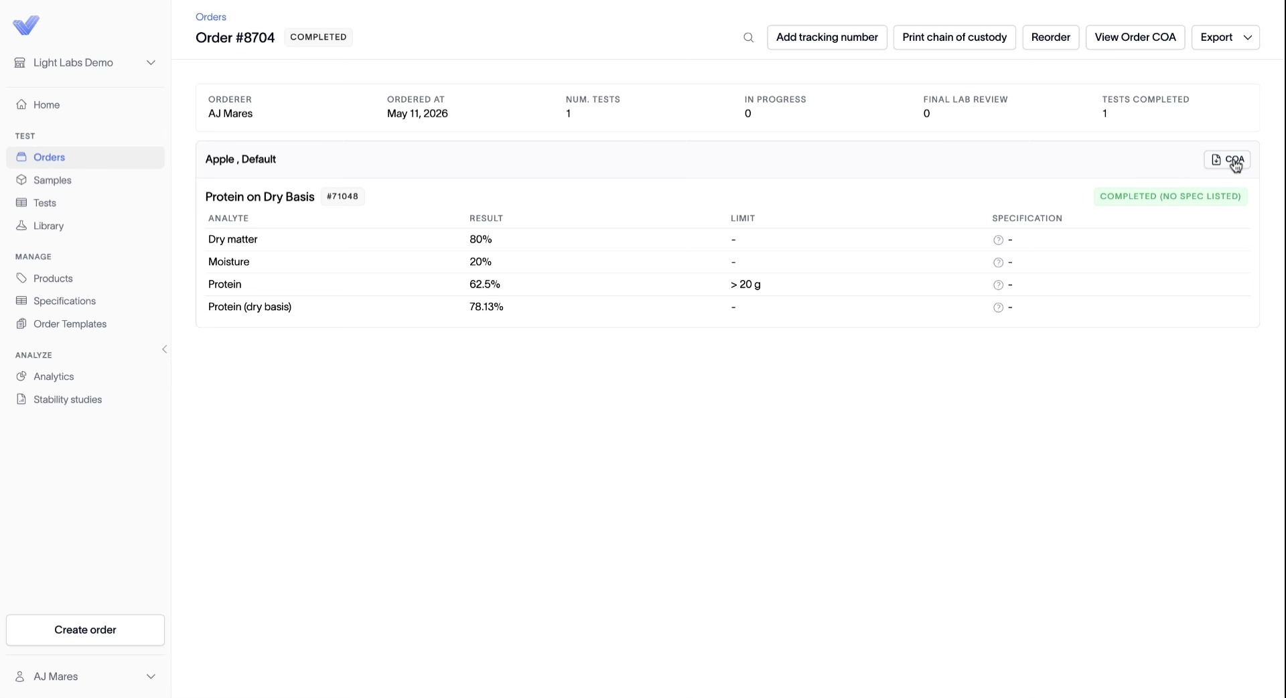Collapse the sidebar with the chevron arrow
Screen dimensions: 1286x698
pyautogui.click(x=164, y=349)
